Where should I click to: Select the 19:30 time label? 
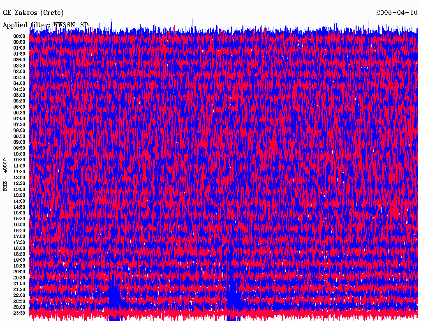click(19, 266)
